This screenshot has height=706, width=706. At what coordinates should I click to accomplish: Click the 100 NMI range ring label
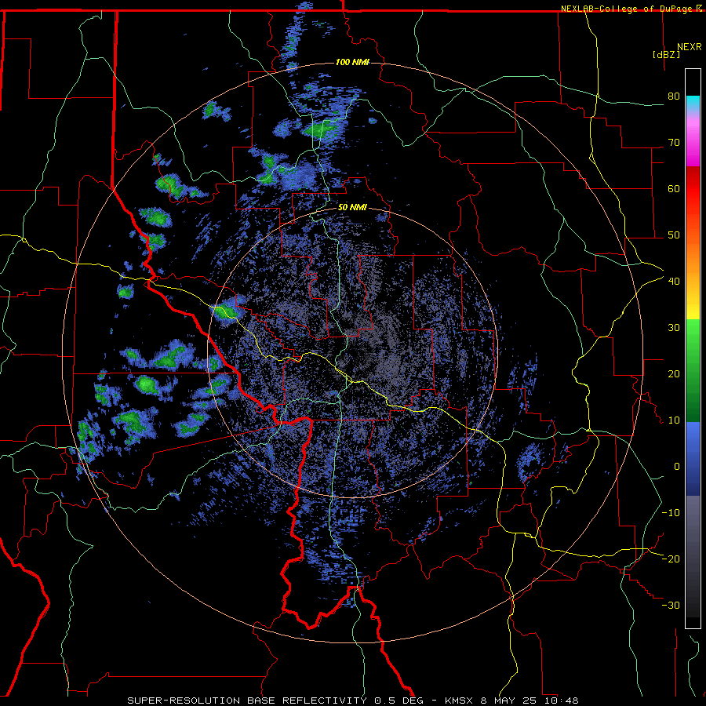tap(352, 62)
